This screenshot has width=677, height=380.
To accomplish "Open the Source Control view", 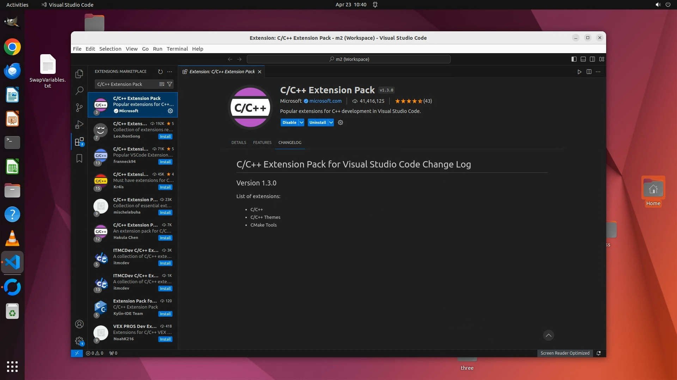I will [79, 108].
